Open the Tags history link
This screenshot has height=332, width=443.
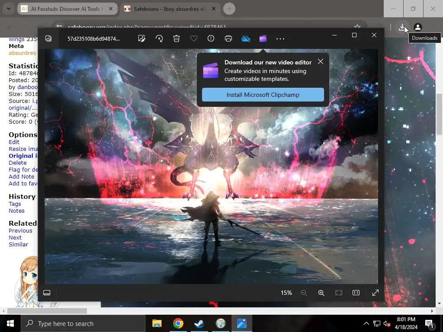click(15, 204)
